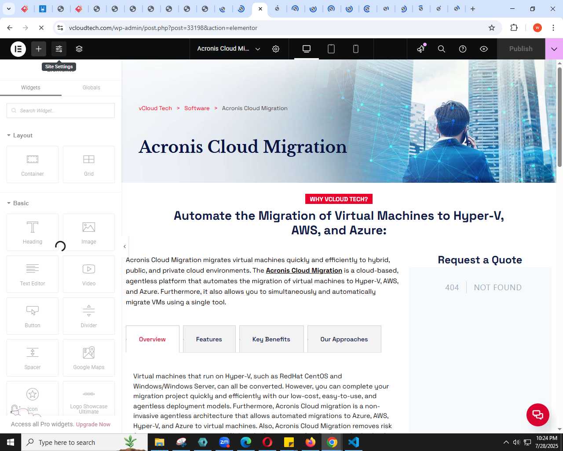The width and height of the screenshot is (563, 451).
Task: Open the Elementor logo menu
Action: [x=18, y=49]
